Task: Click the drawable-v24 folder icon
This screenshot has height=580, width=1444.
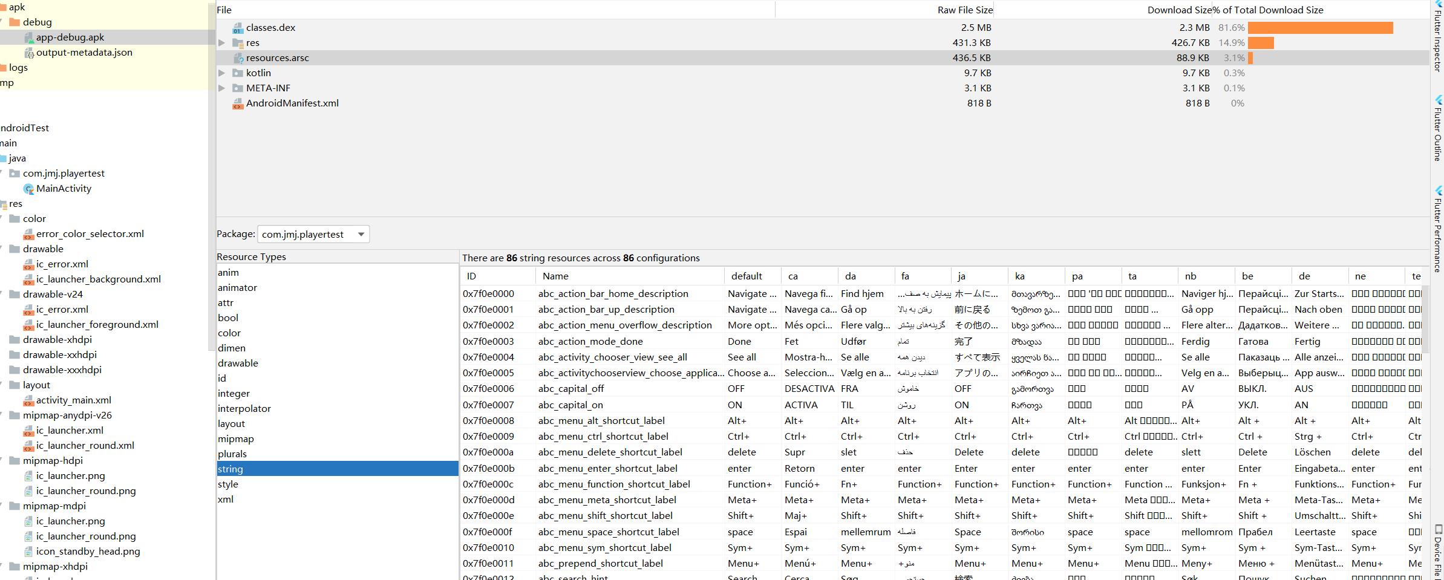Action: 15,295
